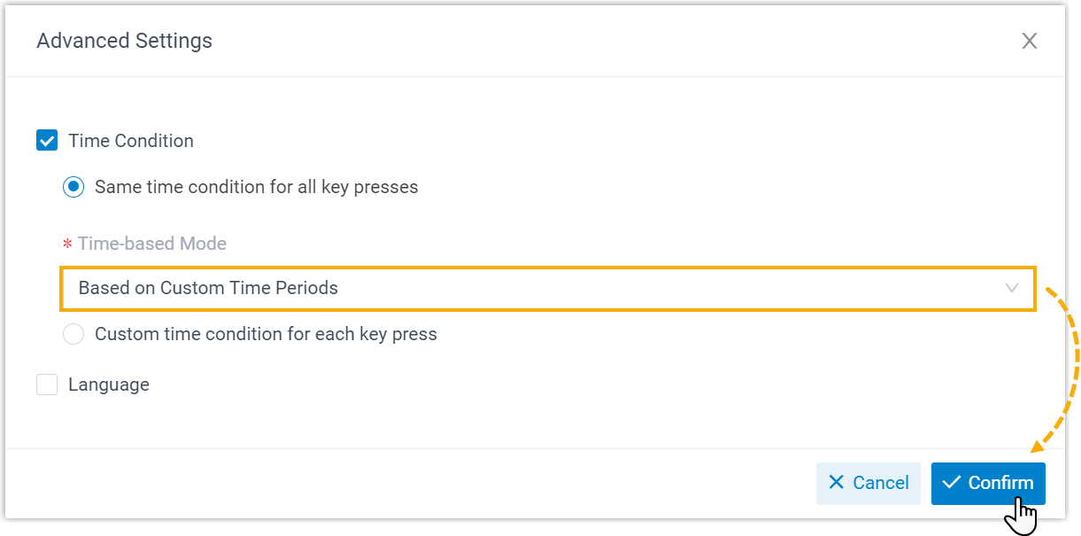
Task: Click the X icon to close Advanced Settings
Action: click(x=1030, y=40)
